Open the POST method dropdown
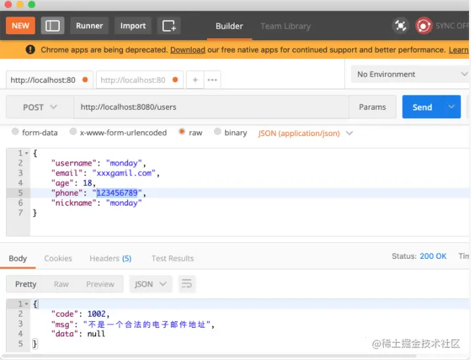The width and height of the screenshot is (471, 360). click(40, 107)
